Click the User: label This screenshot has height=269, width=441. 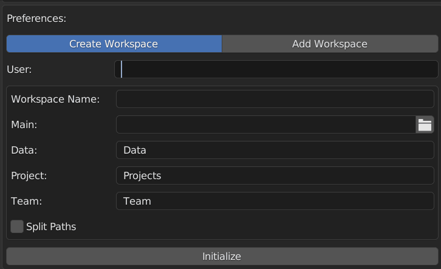(19, 69)
